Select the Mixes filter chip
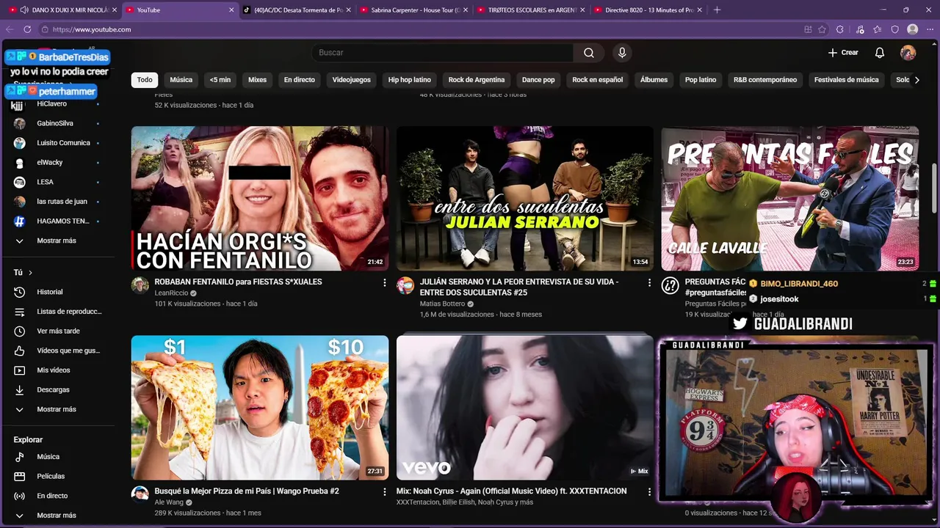This screenshot has height=528, width=940. point(257,80)
